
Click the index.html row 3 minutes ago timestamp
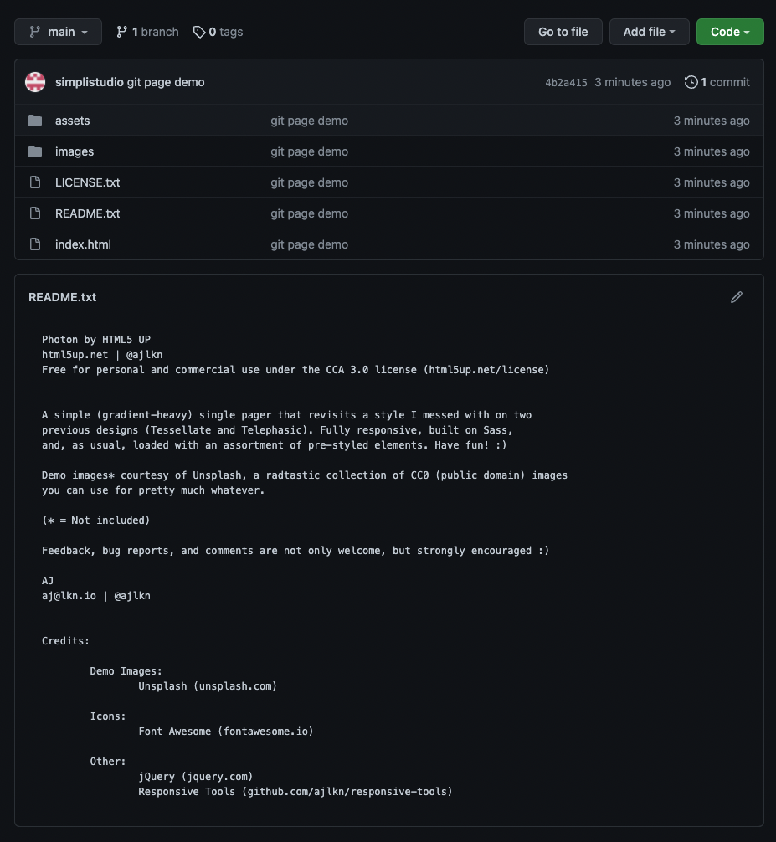712,244
